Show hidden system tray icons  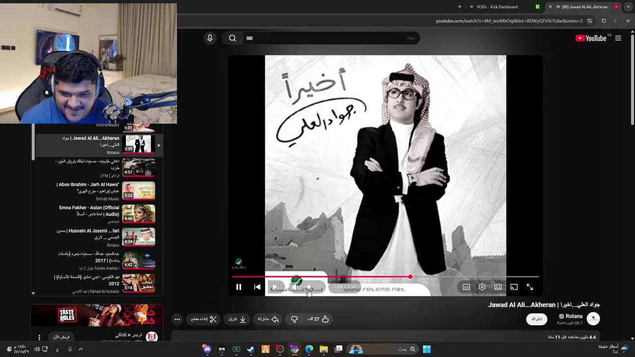pos(80,349)
